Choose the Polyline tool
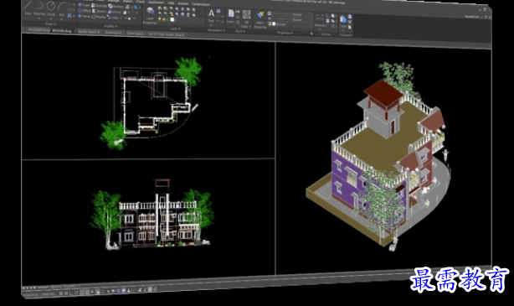 (x=39, y=9)
